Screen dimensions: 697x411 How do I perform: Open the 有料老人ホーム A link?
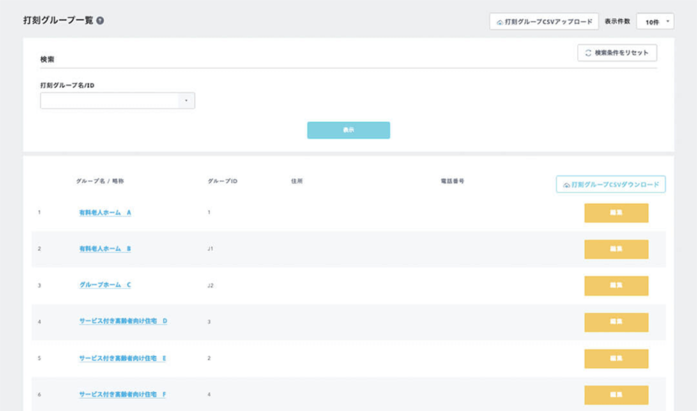(x=105, y=212)
